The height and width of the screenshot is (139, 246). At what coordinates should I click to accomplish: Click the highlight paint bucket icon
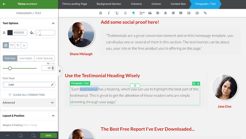[32, 33]
